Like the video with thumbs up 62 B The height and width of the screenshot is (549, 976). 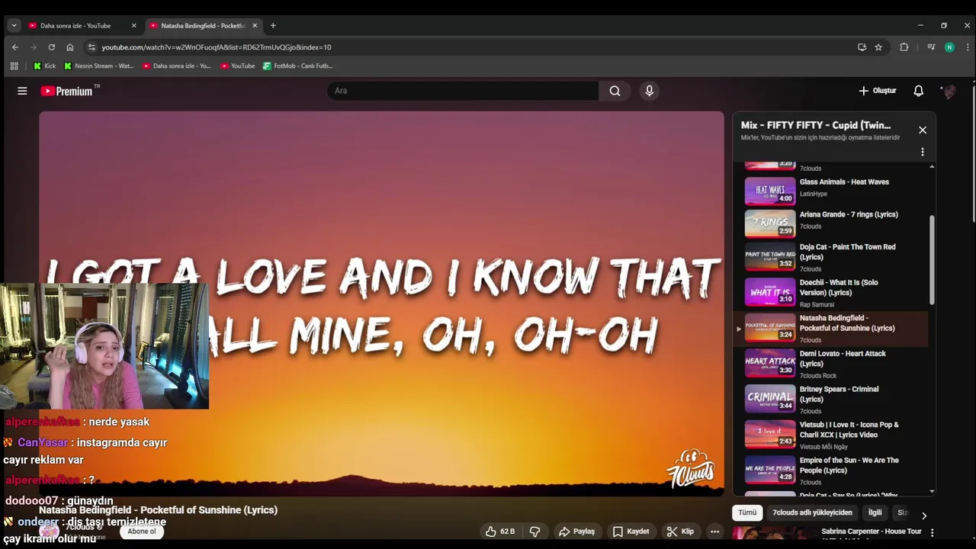[x=500, y=531]
